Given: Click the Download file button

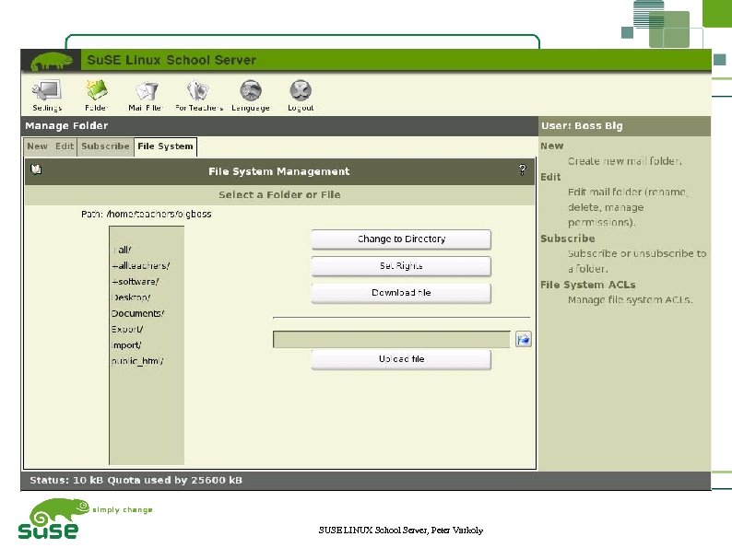Looking at the screenshot, I should (x=401, y=293).
